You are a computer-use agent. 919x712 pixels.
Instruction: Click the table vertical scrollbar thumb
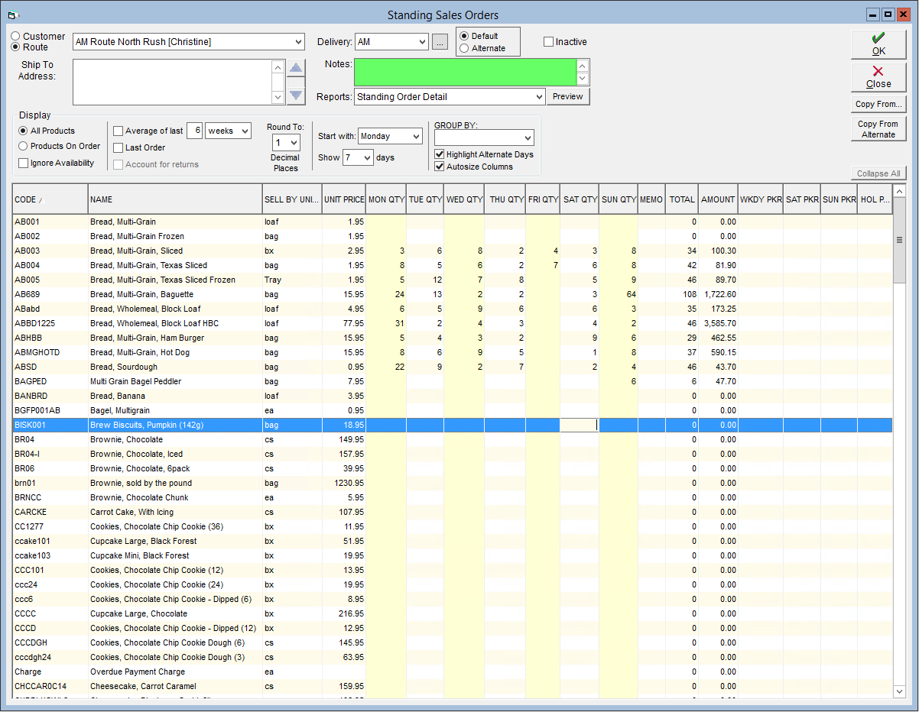tap(899, 240)
